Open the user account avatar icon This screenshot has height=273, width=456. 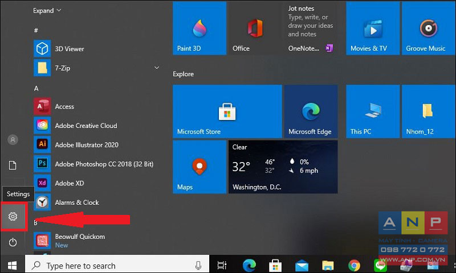click(13, 140)
